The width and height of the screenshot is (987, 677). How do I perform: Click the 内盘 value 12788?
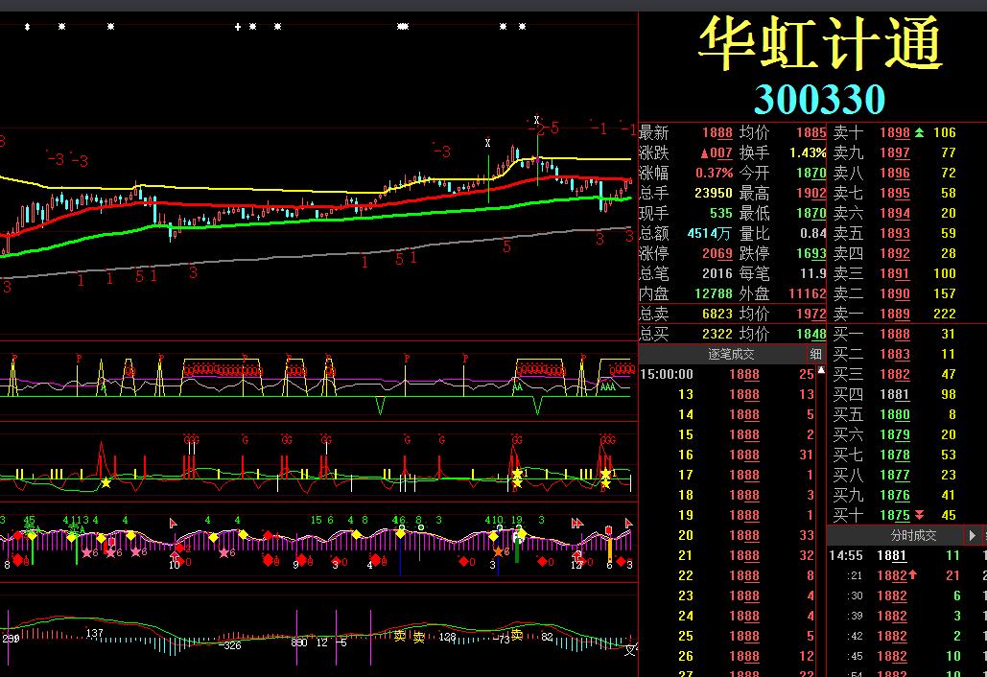pyautogui.click(x=714, y=293)
